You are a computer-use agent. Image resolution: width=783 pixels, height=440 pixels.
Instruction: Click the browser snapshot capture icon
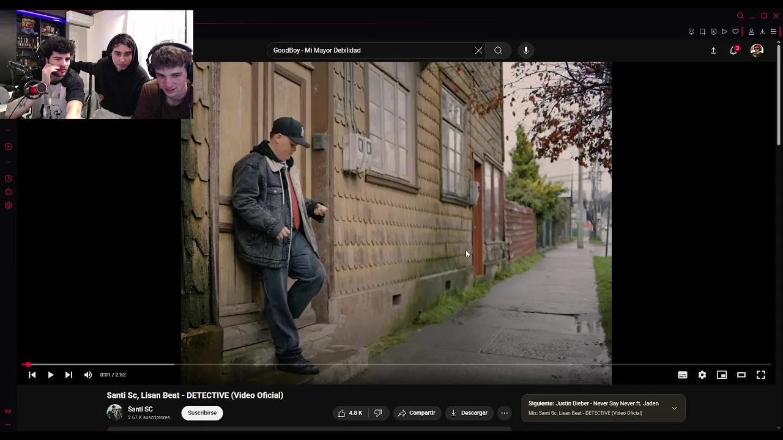pos(702,32)
